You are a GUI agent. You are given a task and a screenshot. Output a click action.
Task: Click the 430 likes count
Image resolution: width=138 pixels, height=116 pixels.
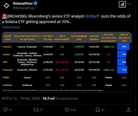point(73,110)
